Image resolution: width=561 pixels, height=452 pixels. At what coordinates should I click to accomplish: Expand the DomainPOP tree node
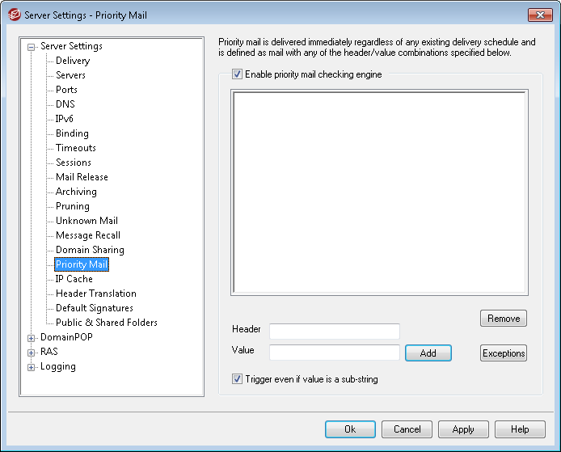point(32,338)
